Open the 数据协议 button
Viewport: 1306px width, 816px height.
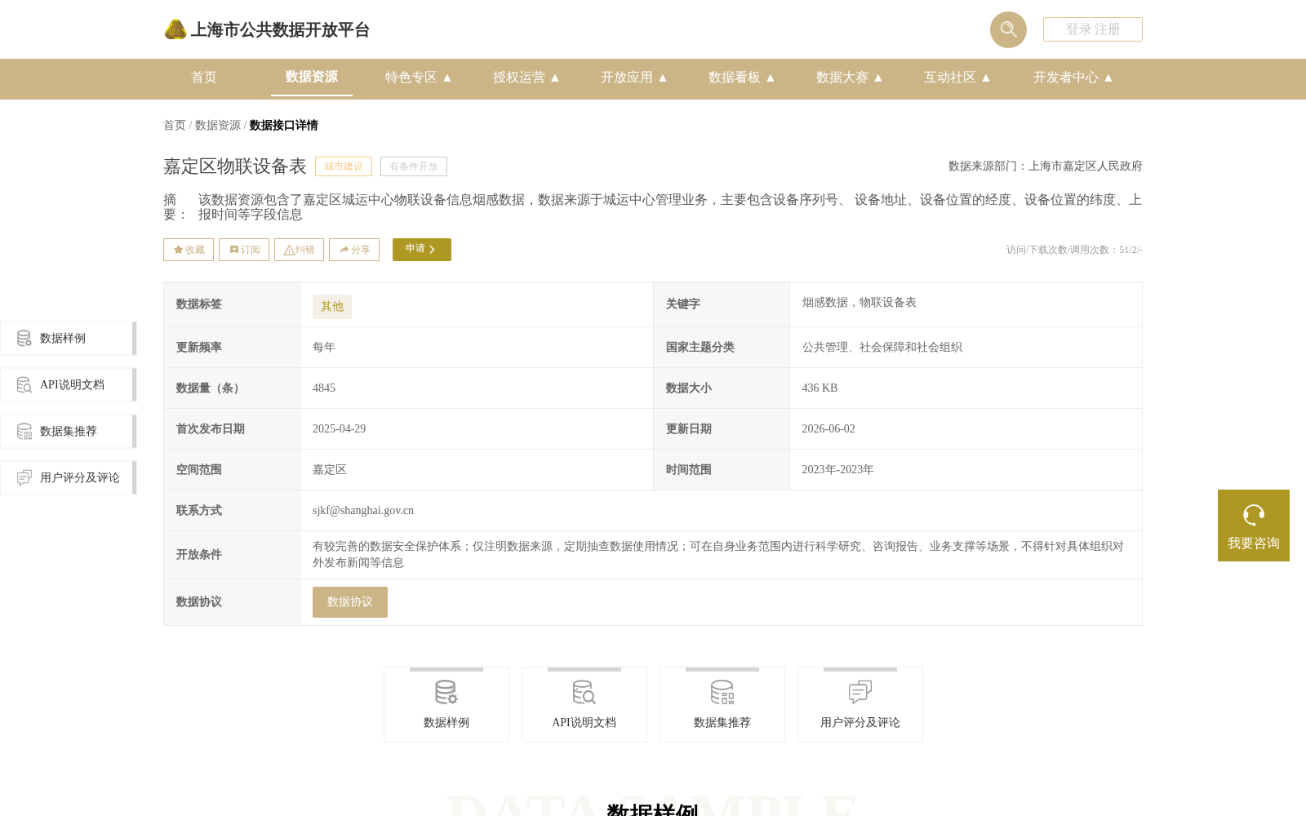point(350,602)
